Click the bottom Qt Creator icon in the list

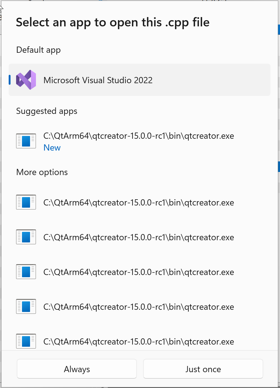click(26, 341)
